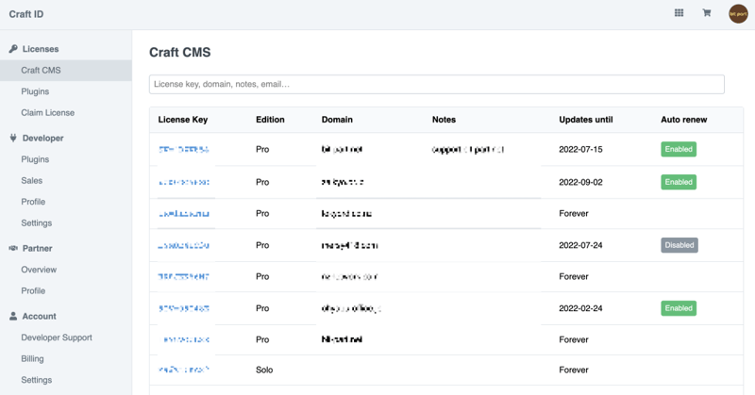755x395 pixels.
Task: Go to Developer Sales section
Action: click(x=32, y=181)
